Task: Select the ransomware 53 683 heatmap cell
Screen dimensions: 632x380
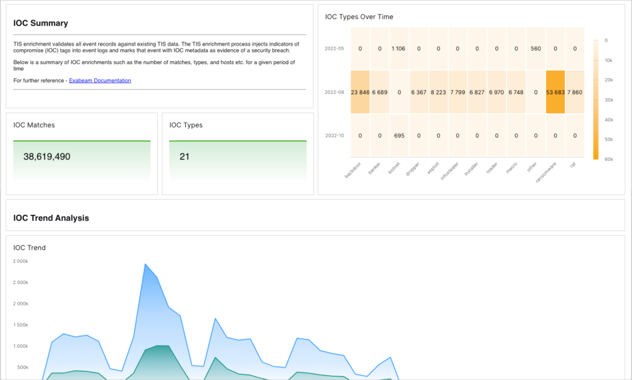Action: point(555,92)
